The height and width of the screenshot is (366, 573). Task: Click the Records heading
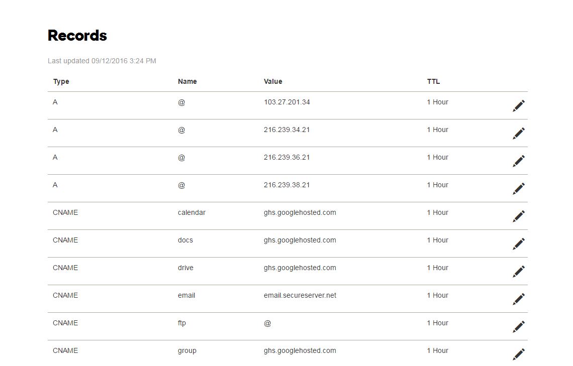(77, 36)
